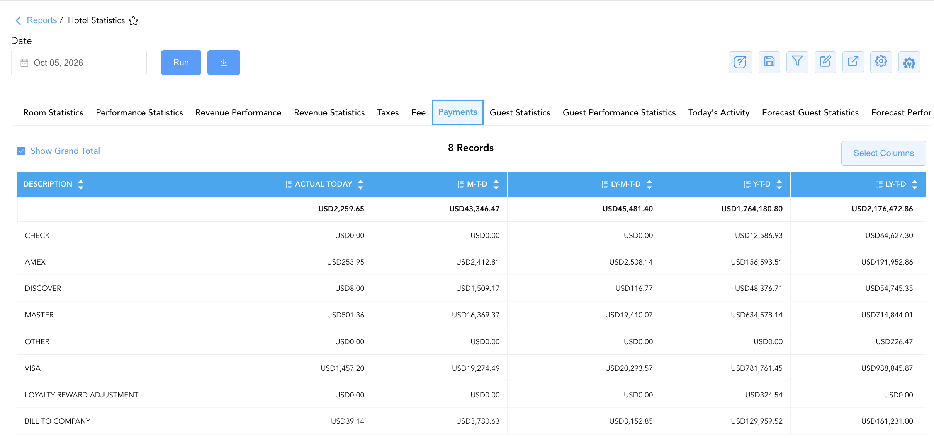This screenshot has height=438, width=934.
Task: Click the edit pencil icon in toolbar
Action: 825,62
